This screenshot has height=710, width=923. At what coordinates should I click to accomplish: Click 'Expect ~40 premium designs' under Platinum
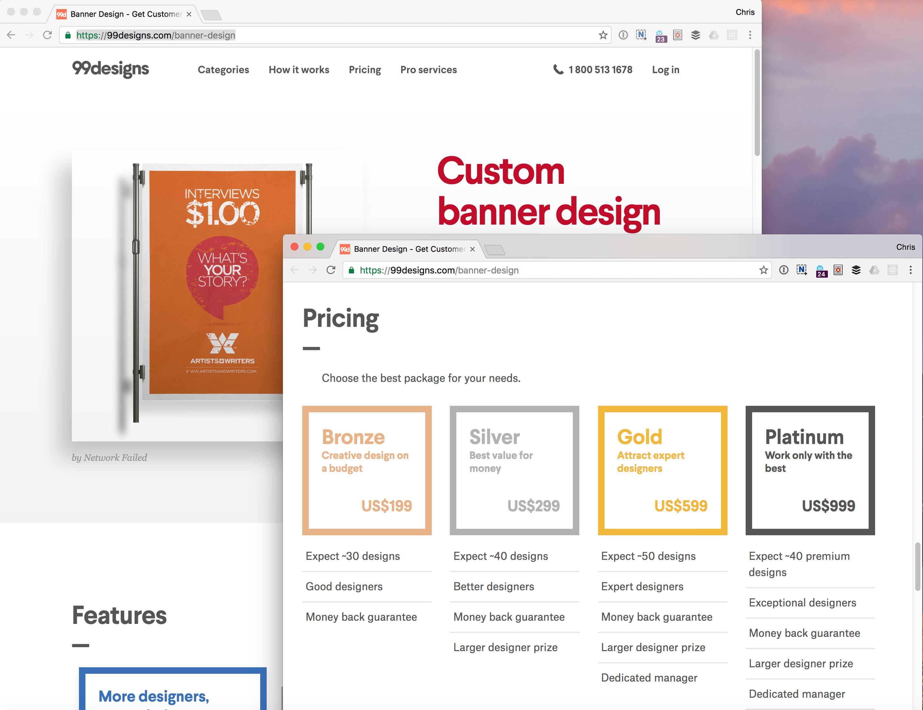tap(799, 564)
